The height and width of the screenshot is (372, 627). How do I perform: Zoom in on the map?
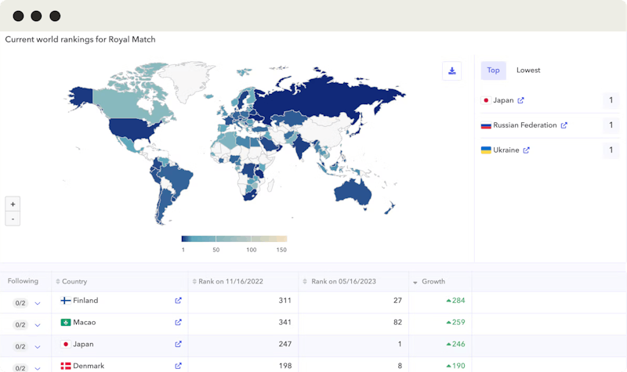13,204
